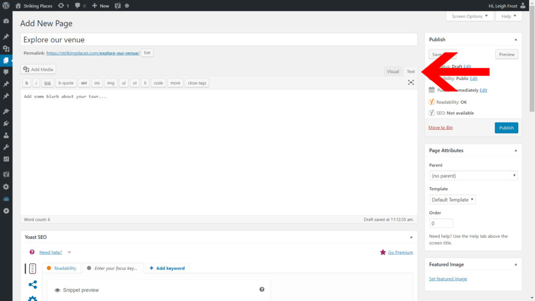The height and width of the screenshot is (301, 535).
Task: Open the New content menu
Action: [x=101, y=6]
